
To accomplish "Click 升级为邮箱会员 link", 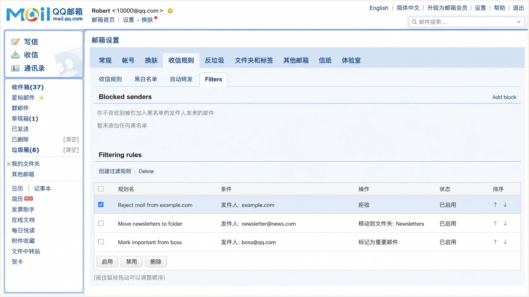I will [x=447, y=8].
